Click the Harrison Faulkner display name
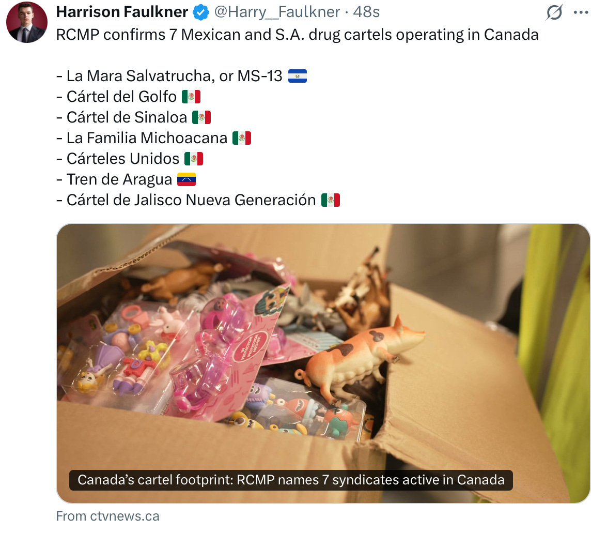Viewport: 591px width, 533px height. (x=122, y=12)
